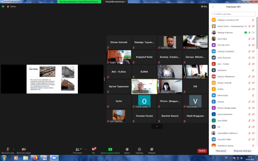Open the Настройки просмотра view options dropdown

pos(116,2)
